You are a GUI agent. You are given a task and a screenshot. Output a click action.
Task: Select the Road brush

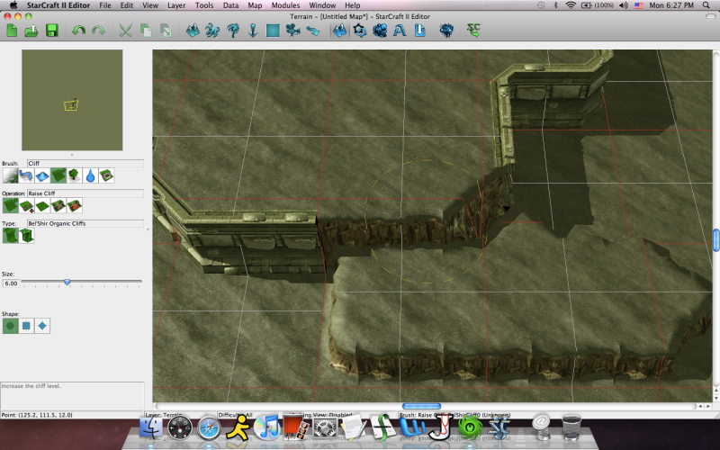26,175
